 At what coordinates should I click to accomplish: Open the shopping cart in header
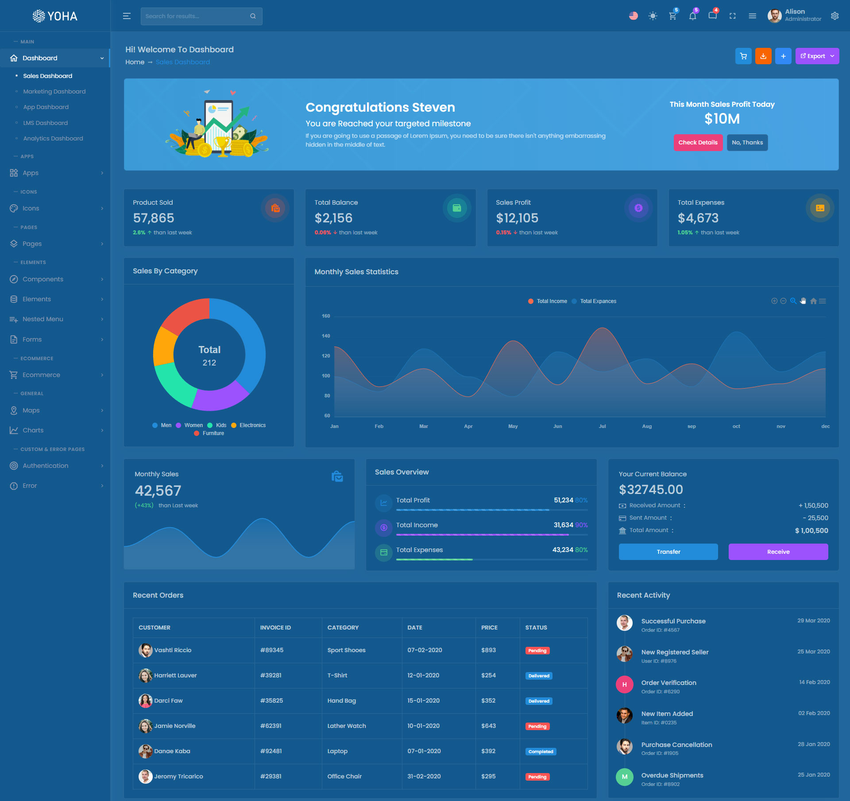672,16
